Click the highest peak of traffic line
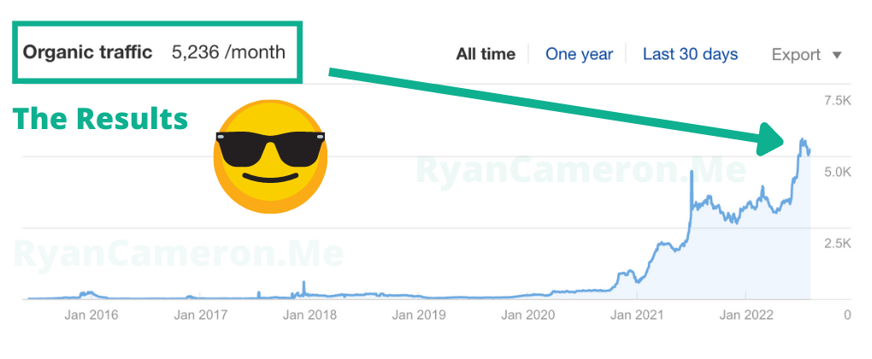The image size is (872, 359). 802,139
